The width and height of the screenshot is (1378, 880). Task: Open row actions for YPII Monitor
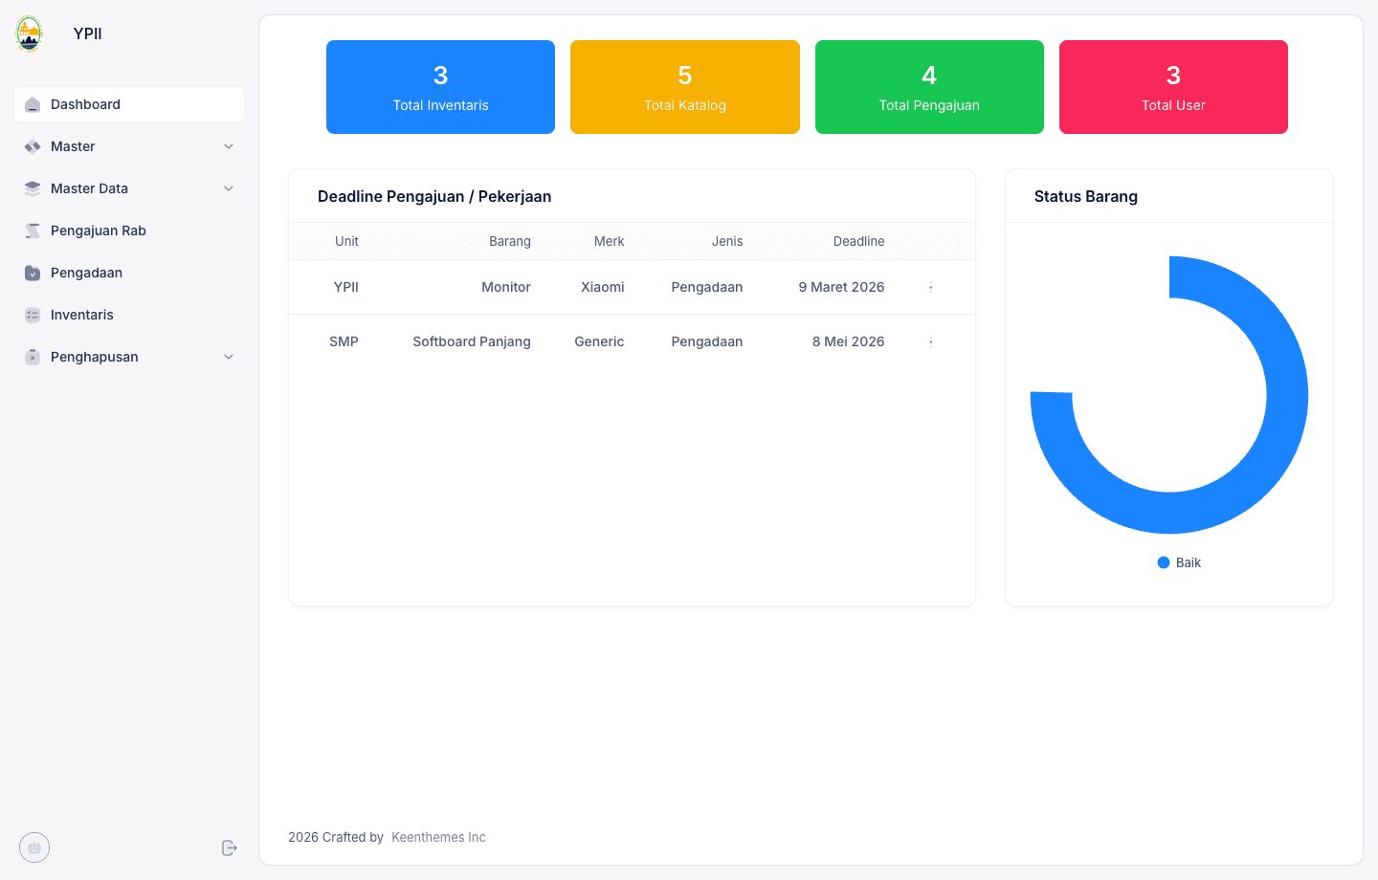[930, 287]
